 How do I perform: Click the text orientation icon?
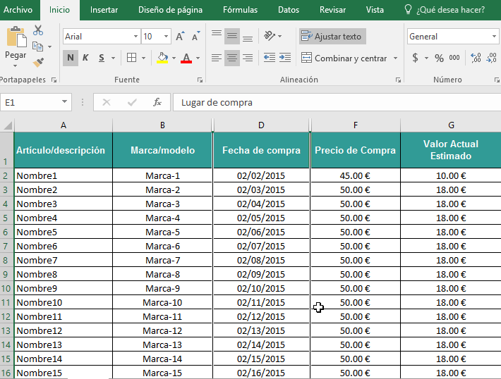point(270,36)
